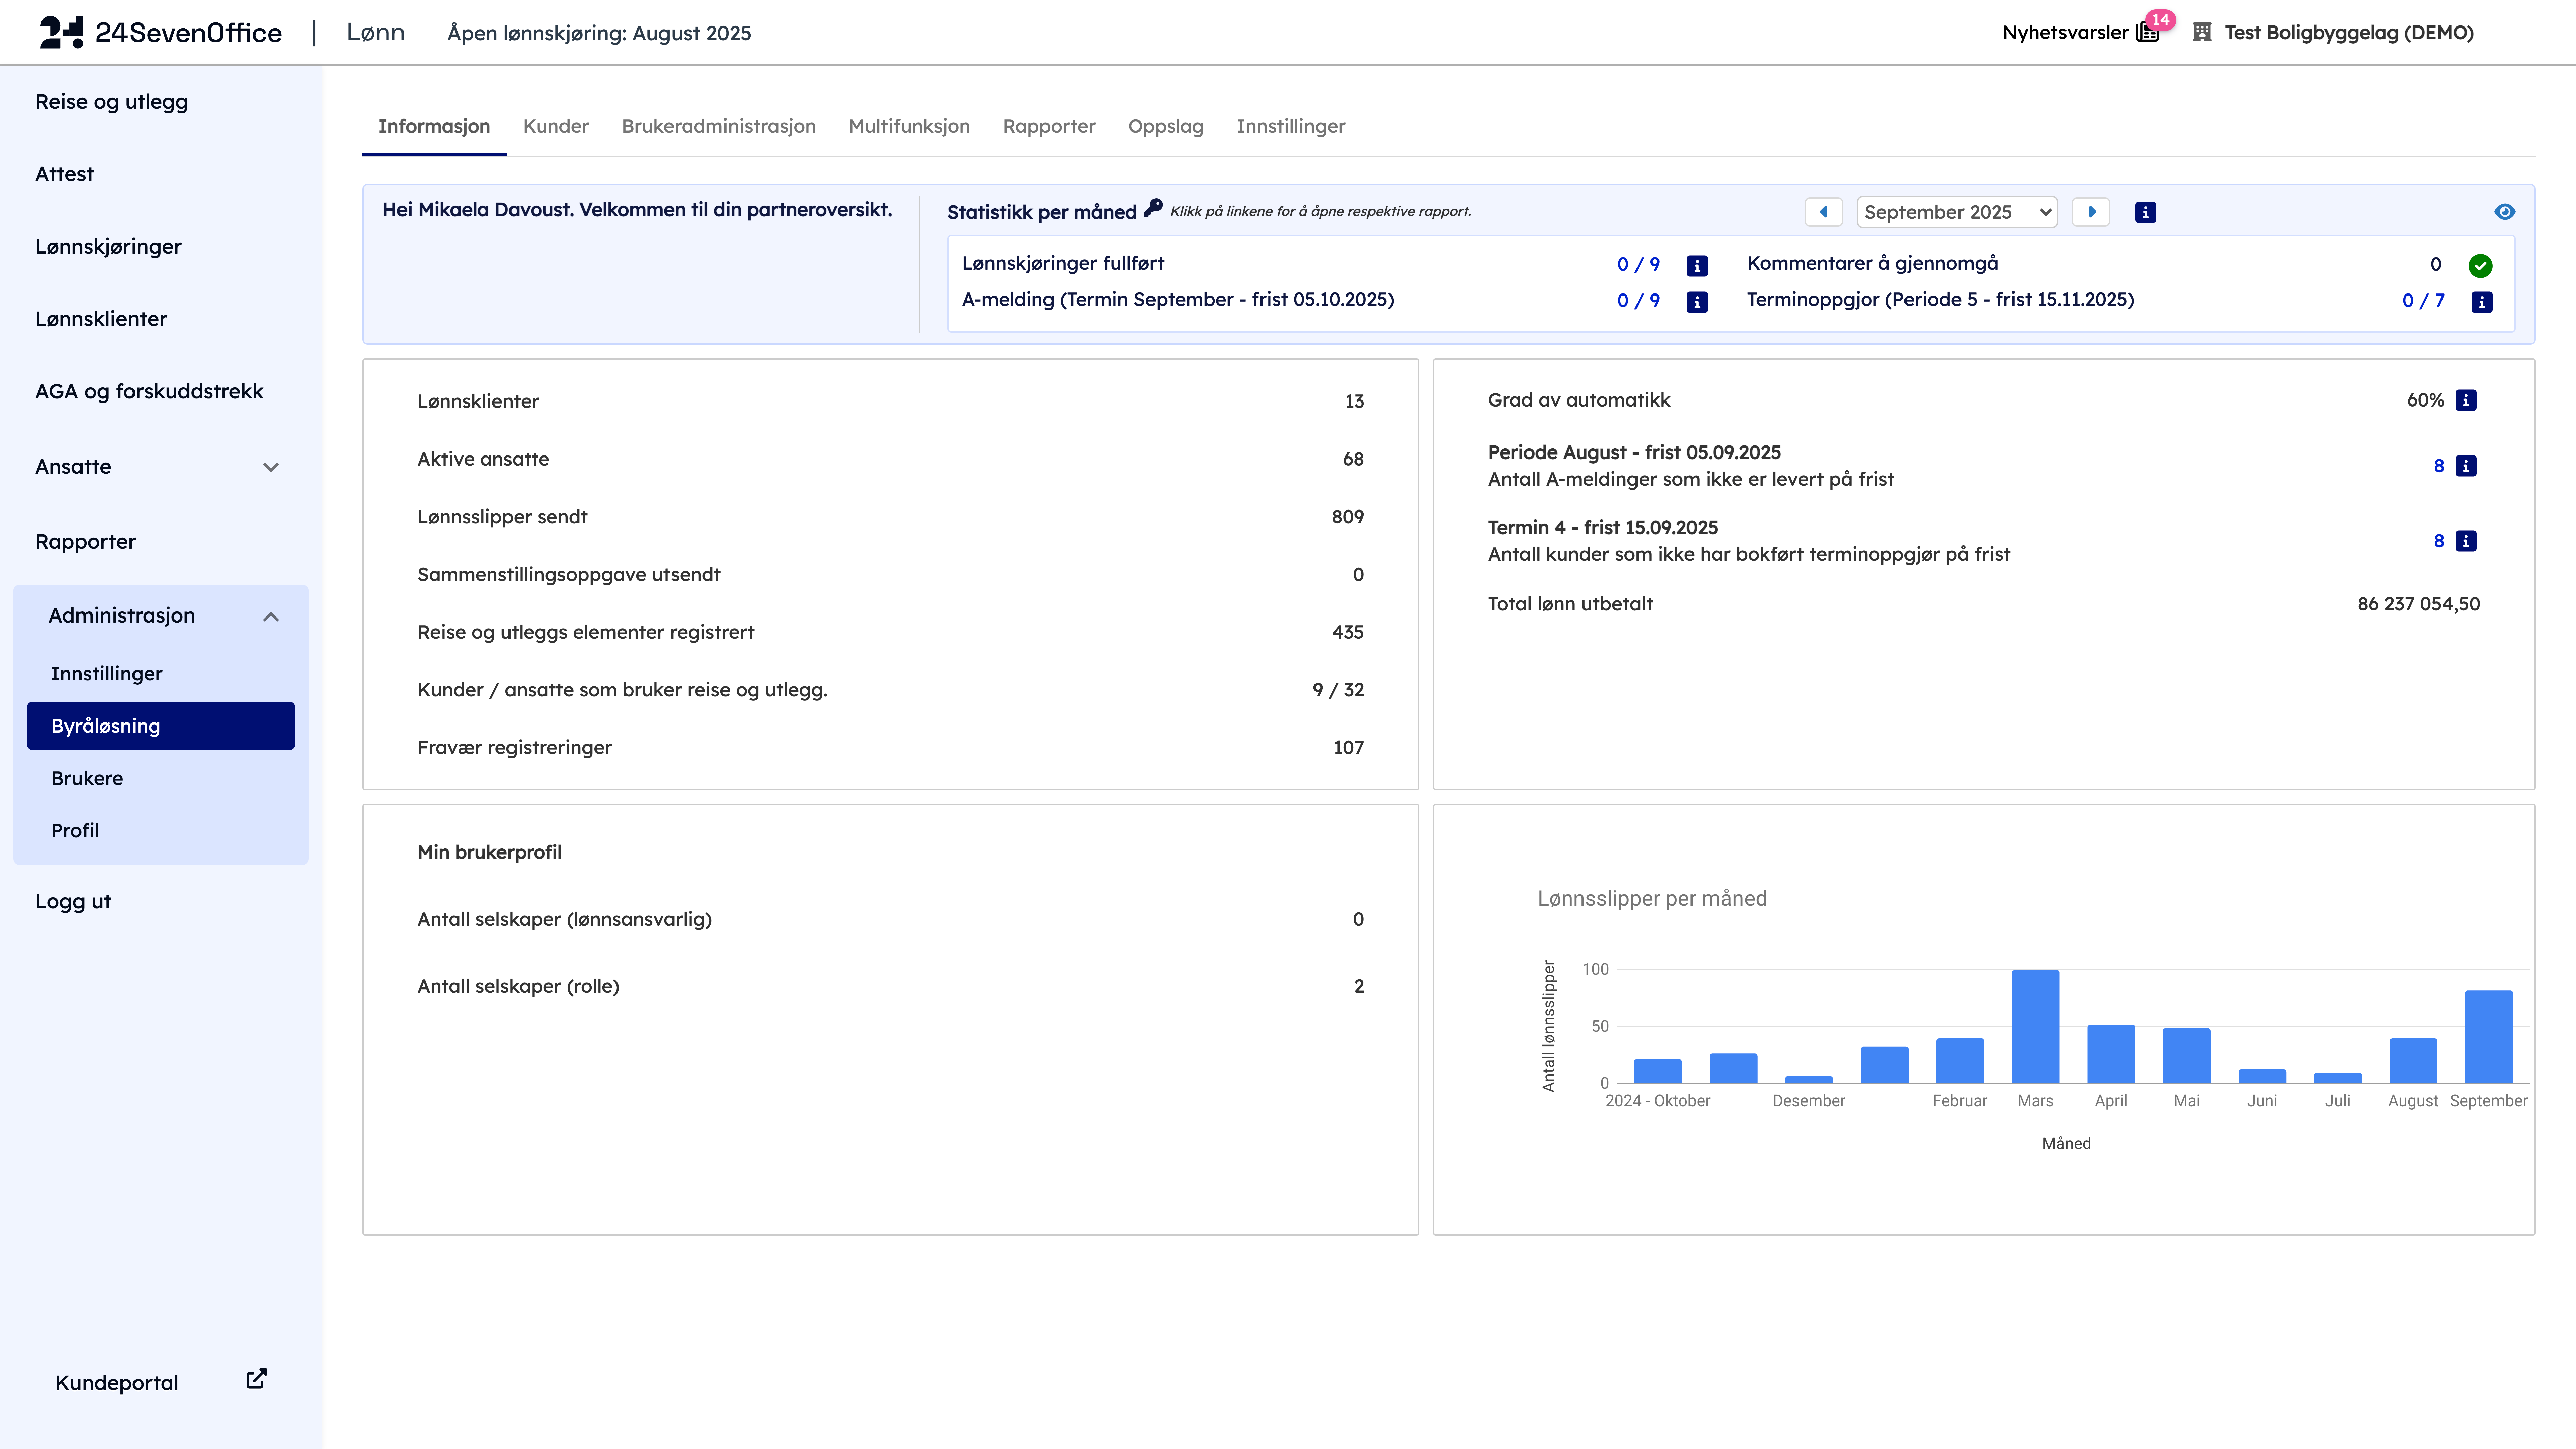
Task: Click info icon for Termin 4 terminoppgjør
Action: pyautogui.click(x=2466, y=541)
